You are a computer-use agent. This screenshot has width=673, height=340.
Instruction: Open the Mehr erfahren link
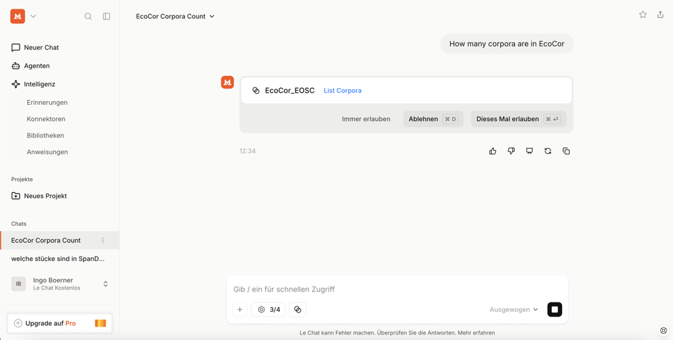(x=476, y=333)
